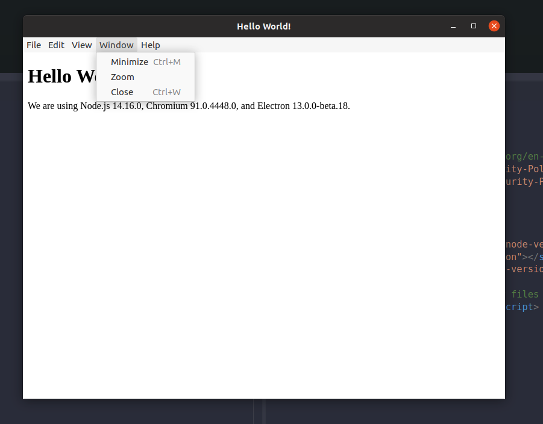
Task: Open the File menu
Action: point(33,45)
